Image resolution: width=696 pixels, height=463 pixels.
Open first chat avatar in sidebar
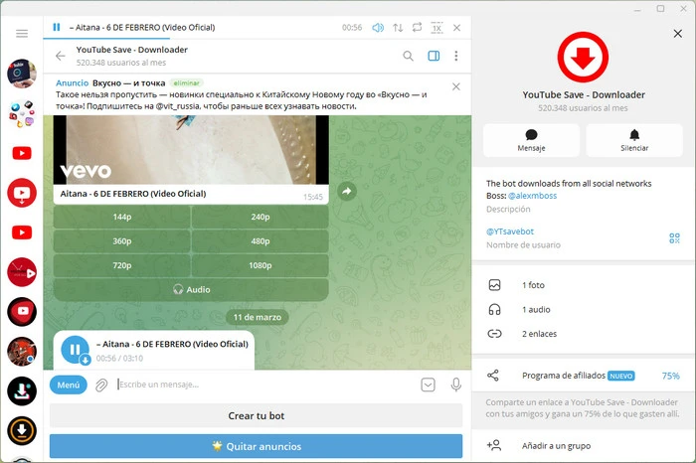point(22,74)
